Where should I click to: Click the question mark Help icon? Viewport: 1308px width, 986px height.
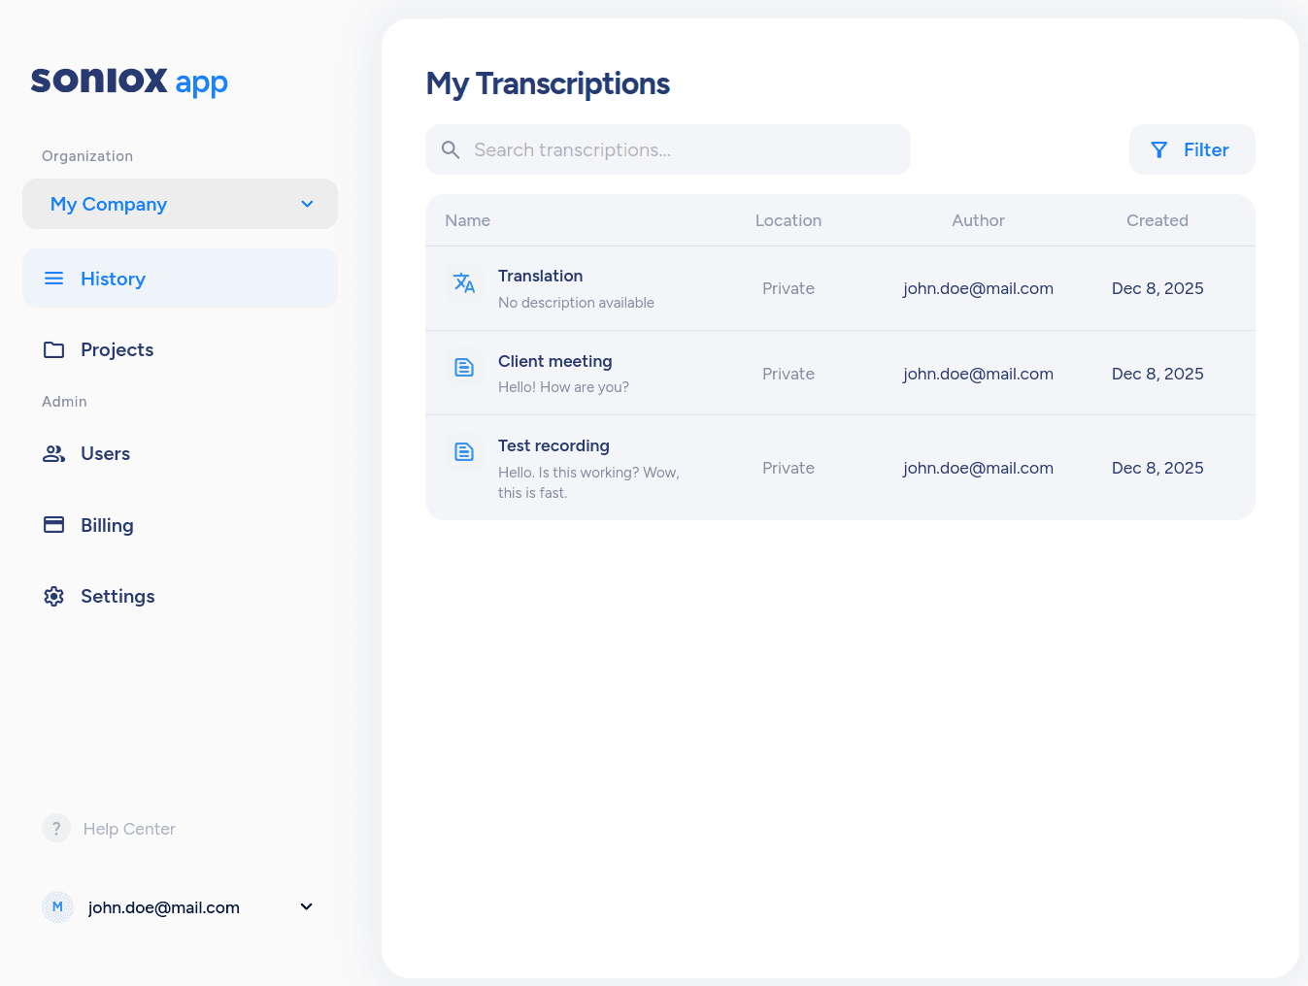56,828
